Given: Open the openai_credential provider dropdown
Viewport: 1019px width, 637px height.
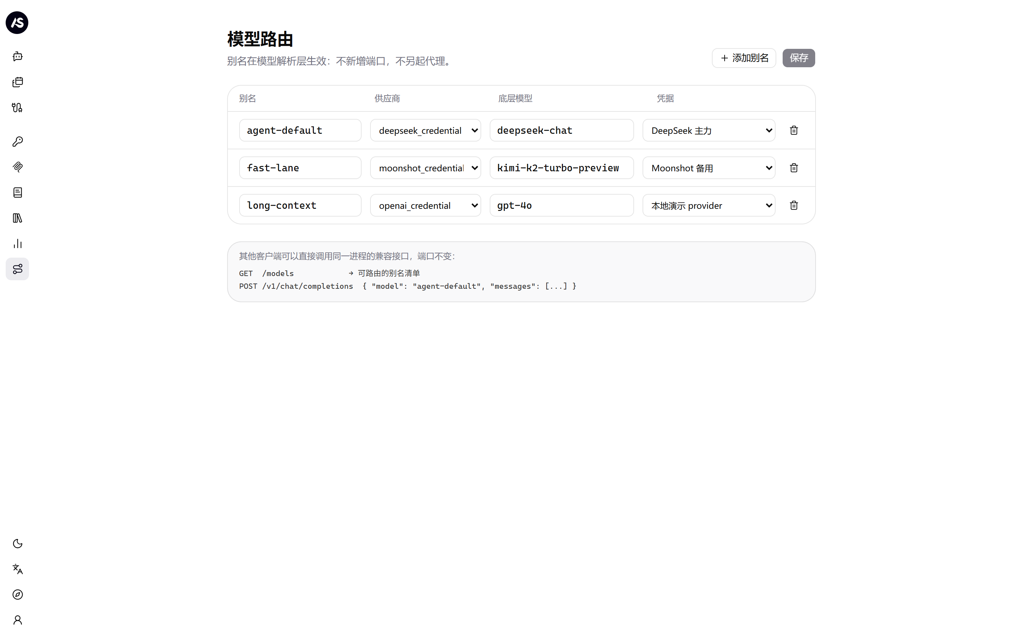Looking at the screenshot, I should tap(425, 205).
